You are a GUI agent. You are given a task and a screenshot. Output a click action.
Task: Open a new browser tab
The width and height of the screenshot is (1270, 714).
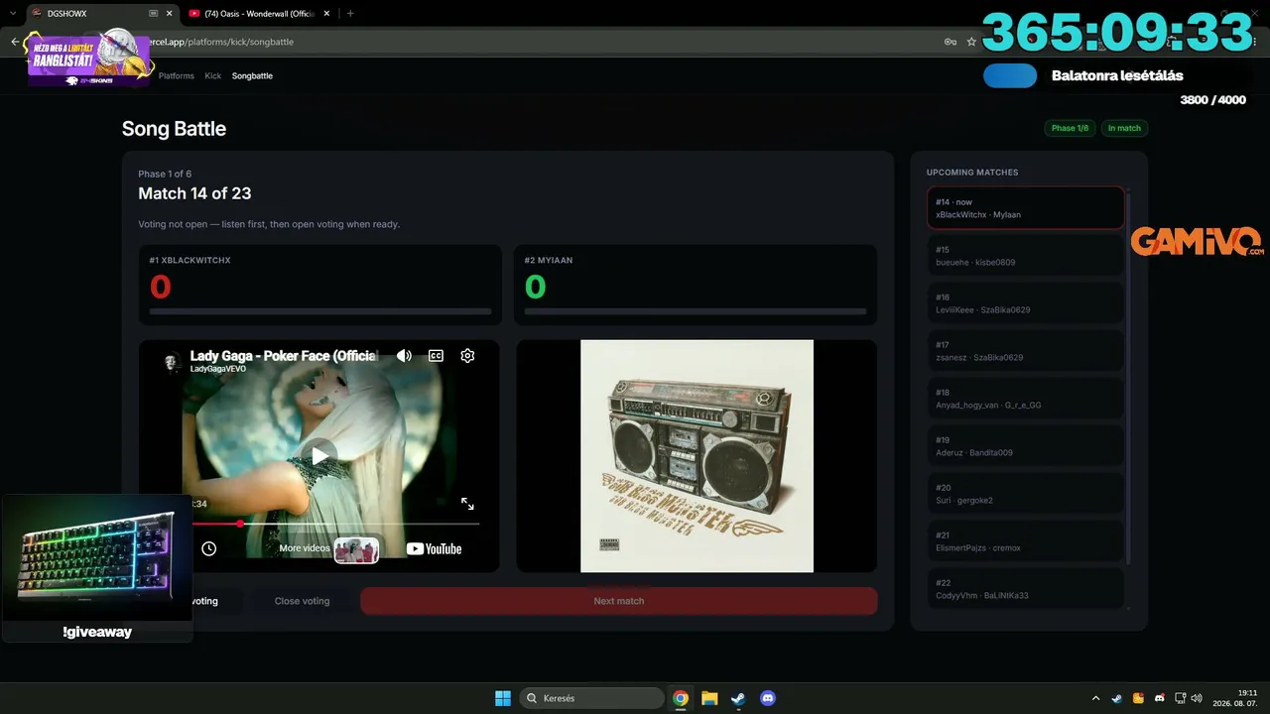pos(350,14)
